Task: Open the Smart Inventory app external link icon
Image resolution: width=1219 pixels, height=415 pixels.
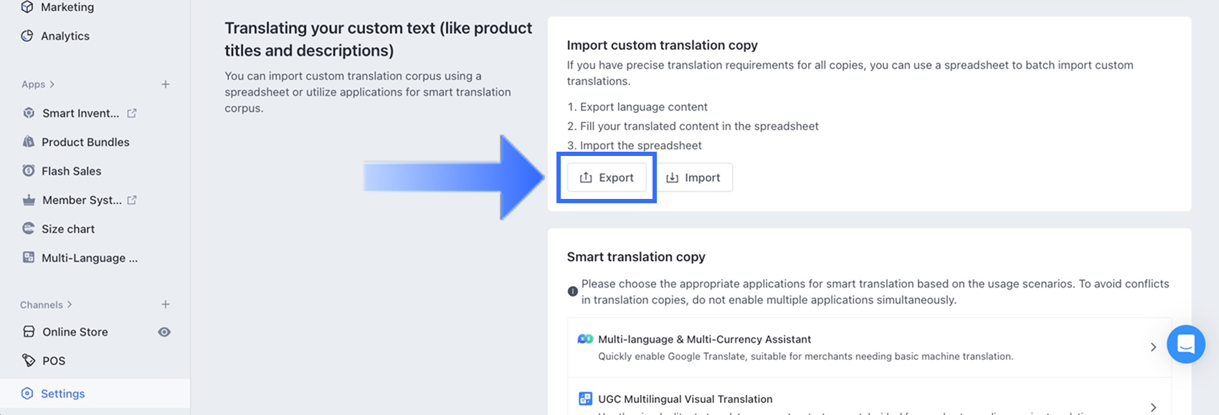Action: [x=132, y=113]
